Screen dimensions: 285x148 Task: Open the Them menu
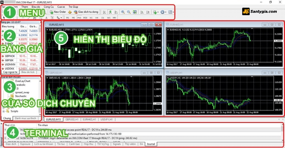(25, 7)
